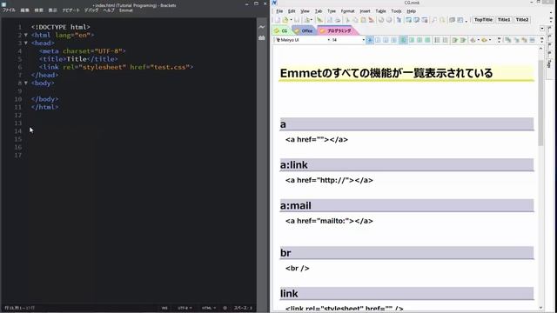Click the Copy icon in note toolbar
Viewport: 557px width, 313px height.
click(355, 20)
